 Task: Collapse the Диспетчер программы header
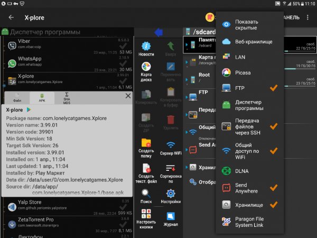[x=67, y=32]
